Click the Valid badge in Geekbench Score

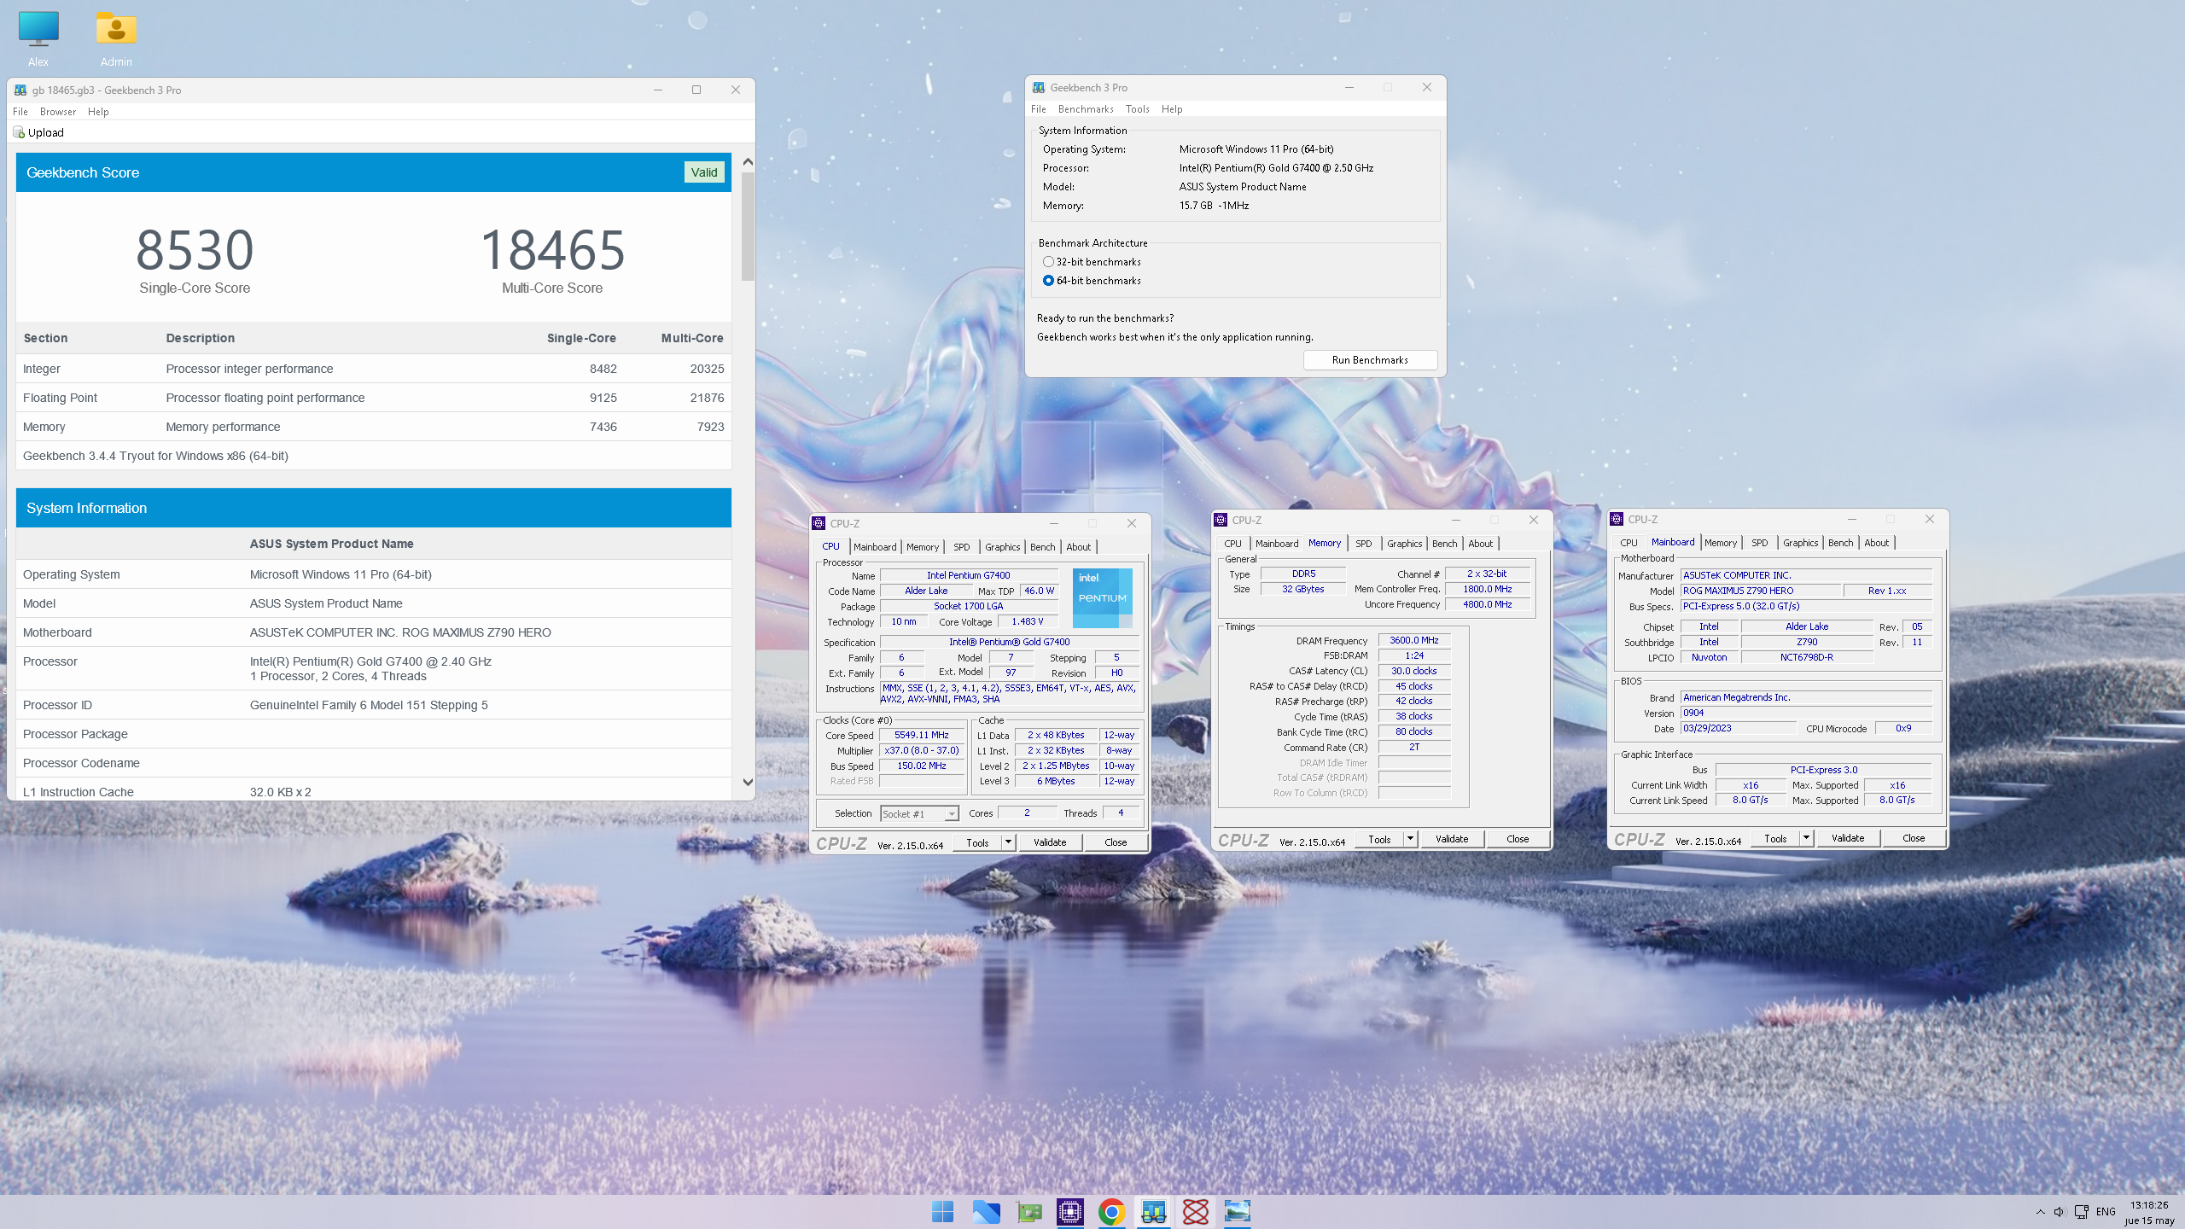click(x=704, y=172)
